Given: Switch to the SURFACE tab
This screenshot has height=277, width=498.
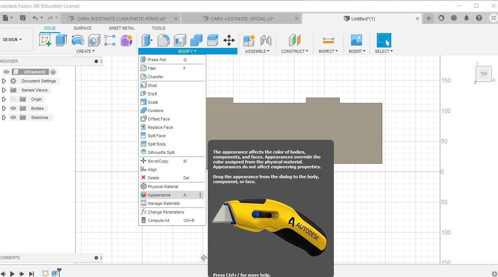Looking at the screenshot, I should click(x=82, y=28).
